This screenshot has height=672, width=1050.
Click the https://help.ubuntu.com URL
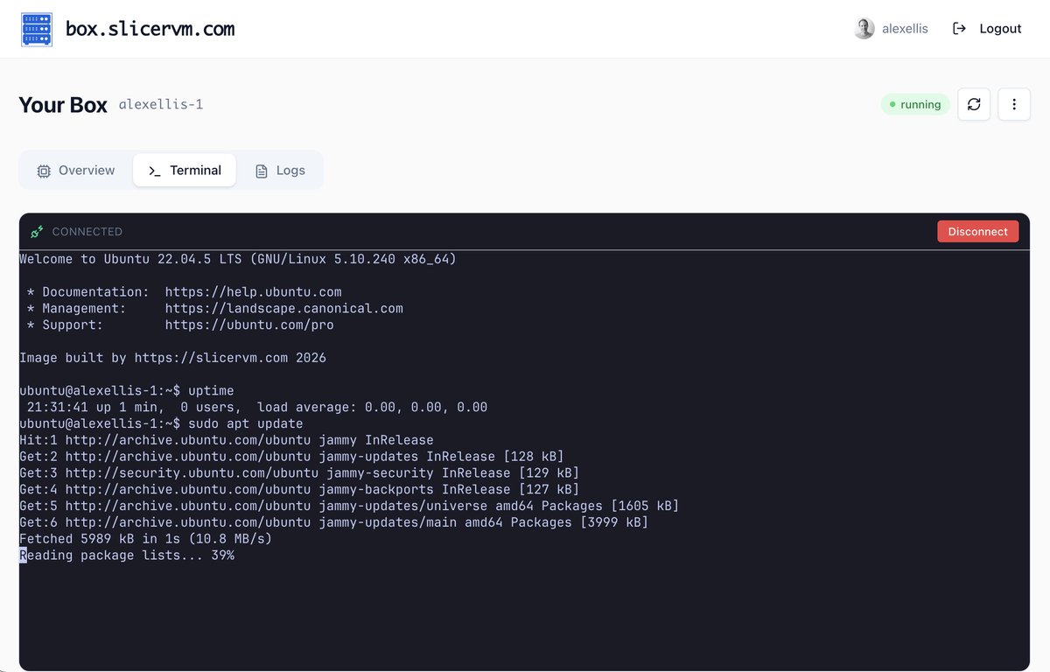coord(254,292)
